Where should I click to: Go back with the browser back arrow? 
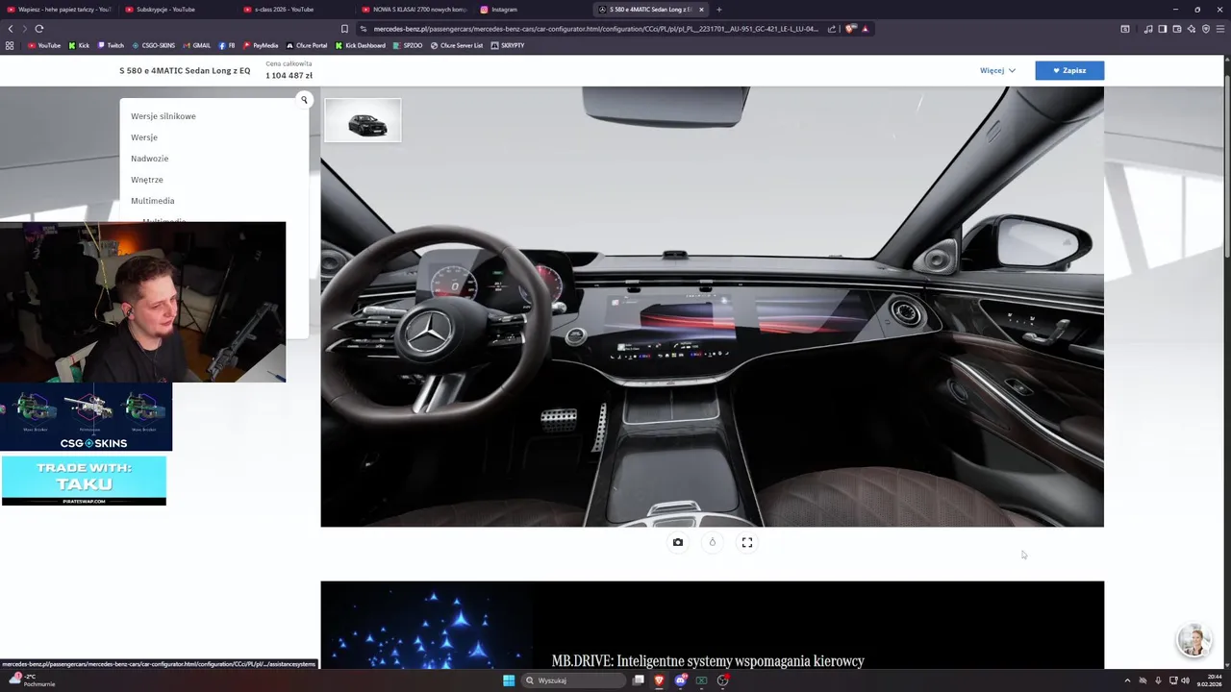tap(11, 29)
